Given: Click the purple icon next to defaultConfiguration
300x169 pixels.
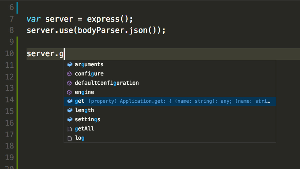Looking at the screenshot, I should point(69,83).
